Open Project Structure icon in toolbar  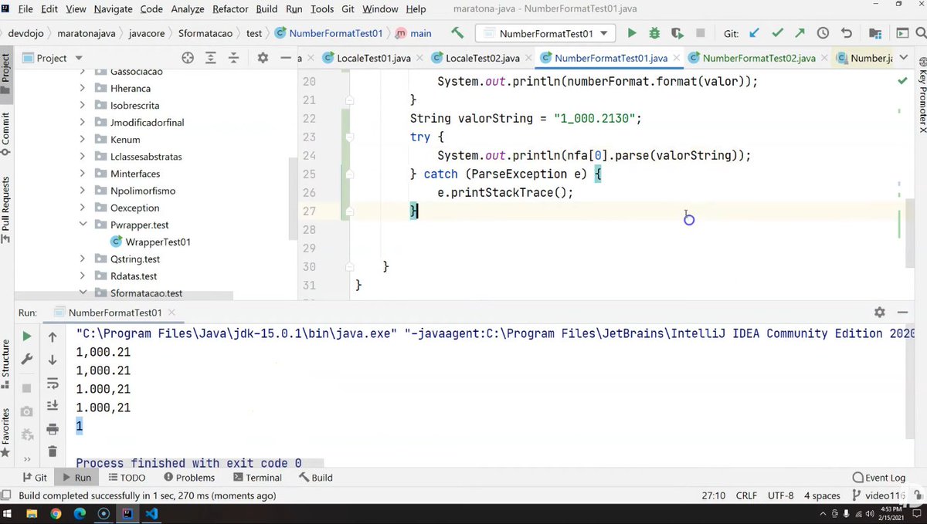pos(875,33)
